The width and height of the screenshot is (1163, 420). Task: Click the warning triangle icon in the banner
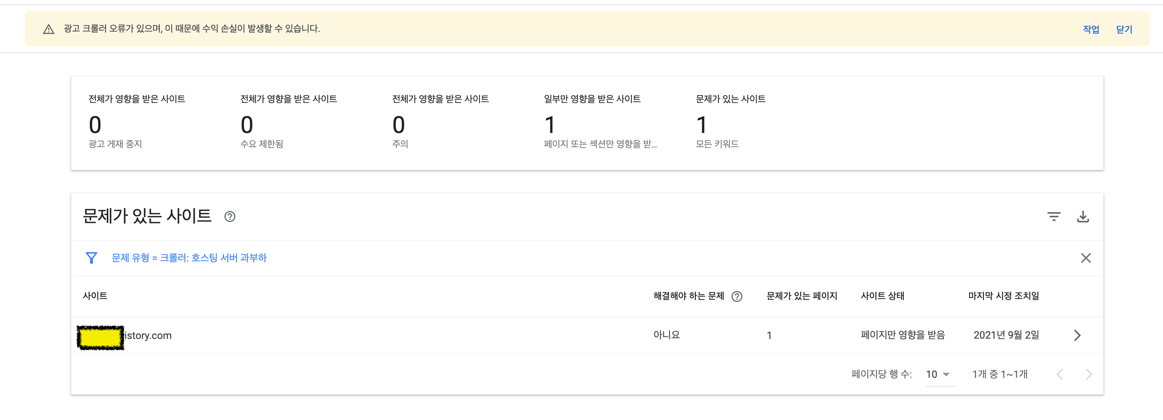pos(49,29)
